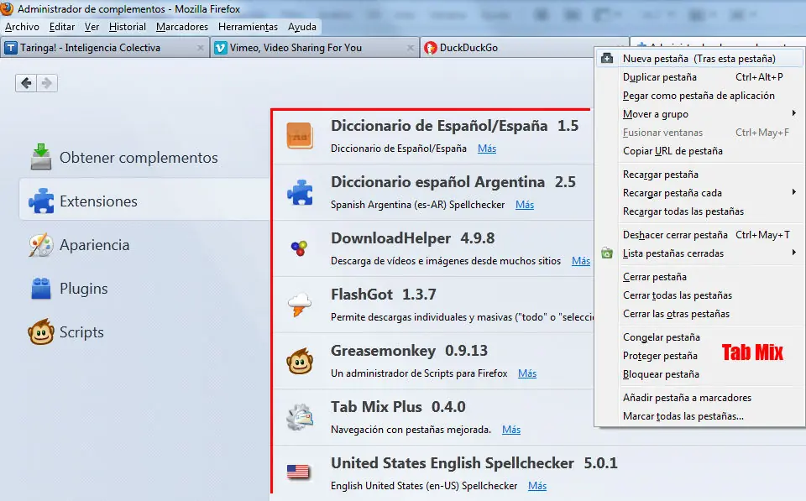
Task: Click the DuckDuckGo tab favicon
Action: (430, 48)
